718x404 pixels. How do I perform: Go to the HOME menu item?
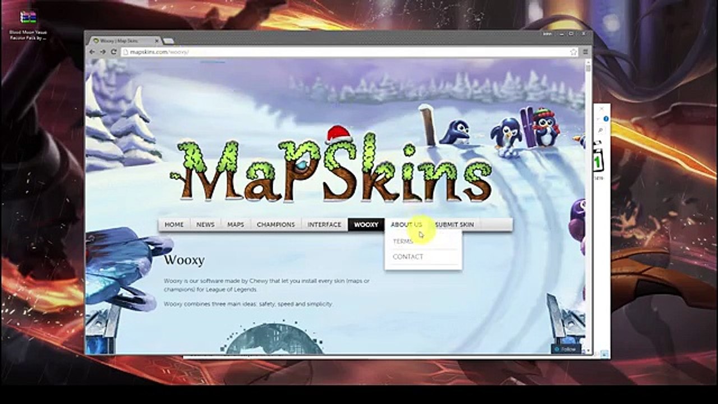174,224
